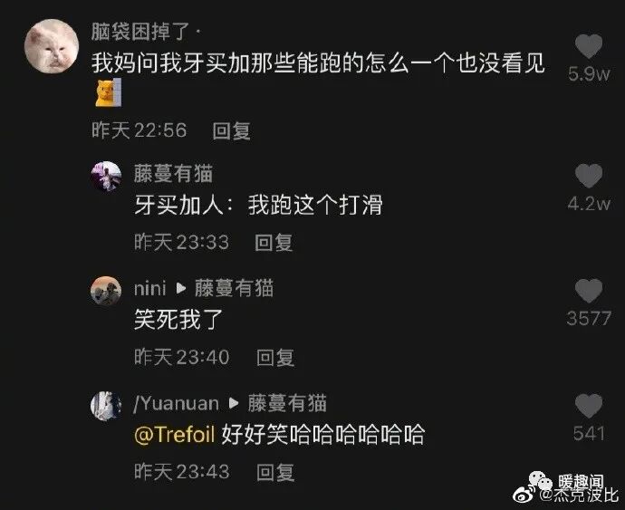
Task: Open username 脑袋困掉了
Action: pos(139,32)
